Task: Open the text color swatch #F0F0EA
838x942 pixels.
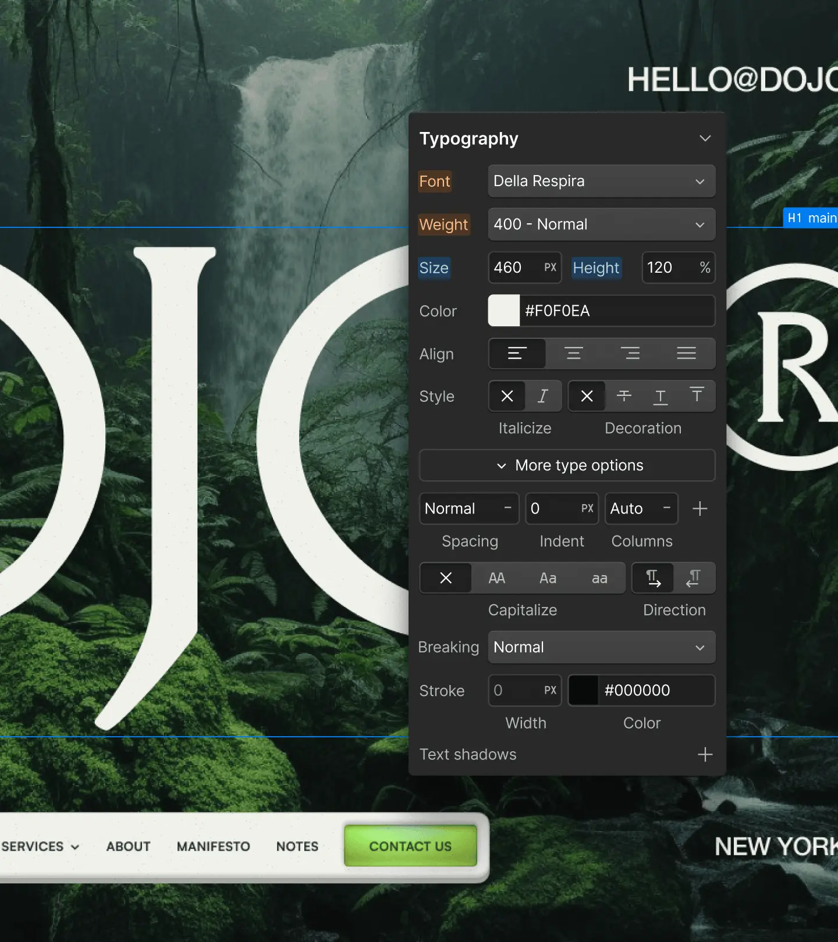Action: (x=504, y=311)
